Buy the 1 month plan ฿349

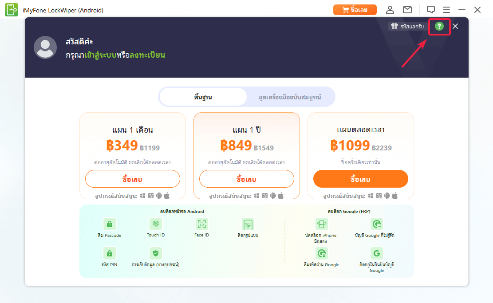coord(132,179)
